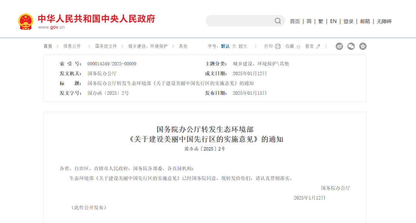Click the 索引号 label
The image size is (416, 223).
pyautogui.click(x=70, y=64)
